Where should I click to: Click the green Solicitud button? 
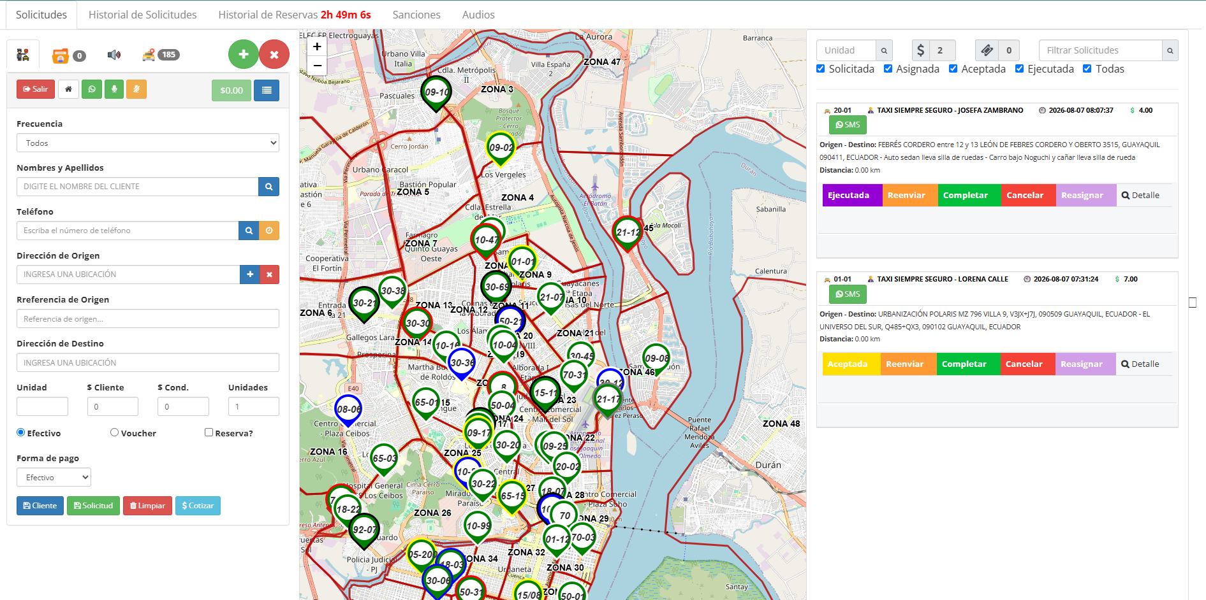point(93,506)
